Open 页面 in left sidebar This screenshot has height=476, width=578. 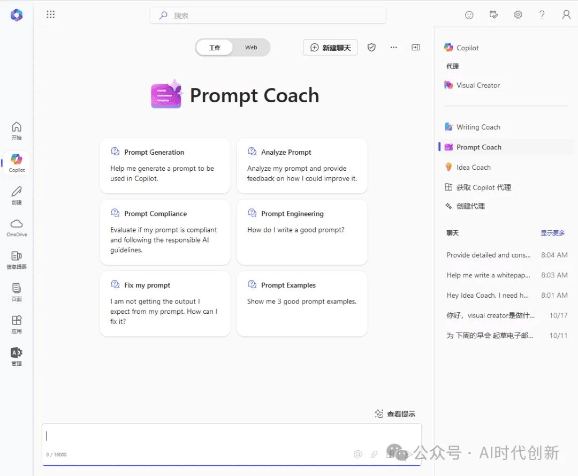click(17, 292)
